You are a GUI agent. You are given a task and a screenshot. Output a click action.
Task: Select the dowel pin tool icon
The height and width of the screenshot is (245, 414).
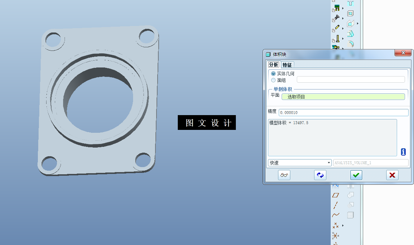[336, 28]
